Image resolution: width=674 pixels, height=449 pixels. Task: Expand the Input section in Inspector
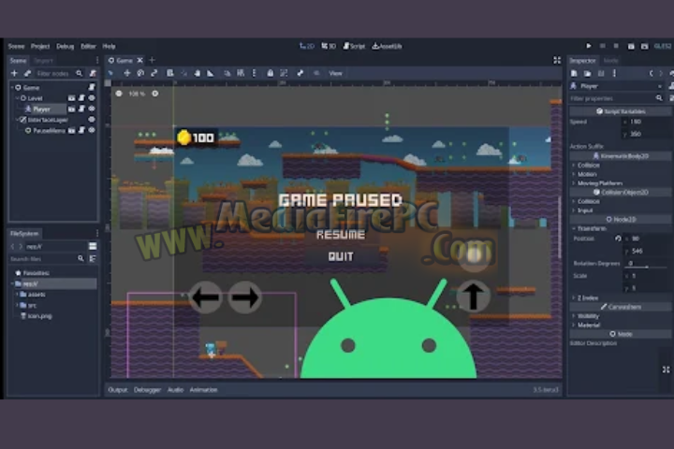point(574,210)
